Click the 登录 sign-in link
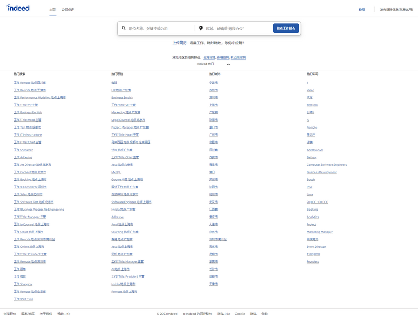This screenshot has height=324, width=418. (x=362, y=10)
